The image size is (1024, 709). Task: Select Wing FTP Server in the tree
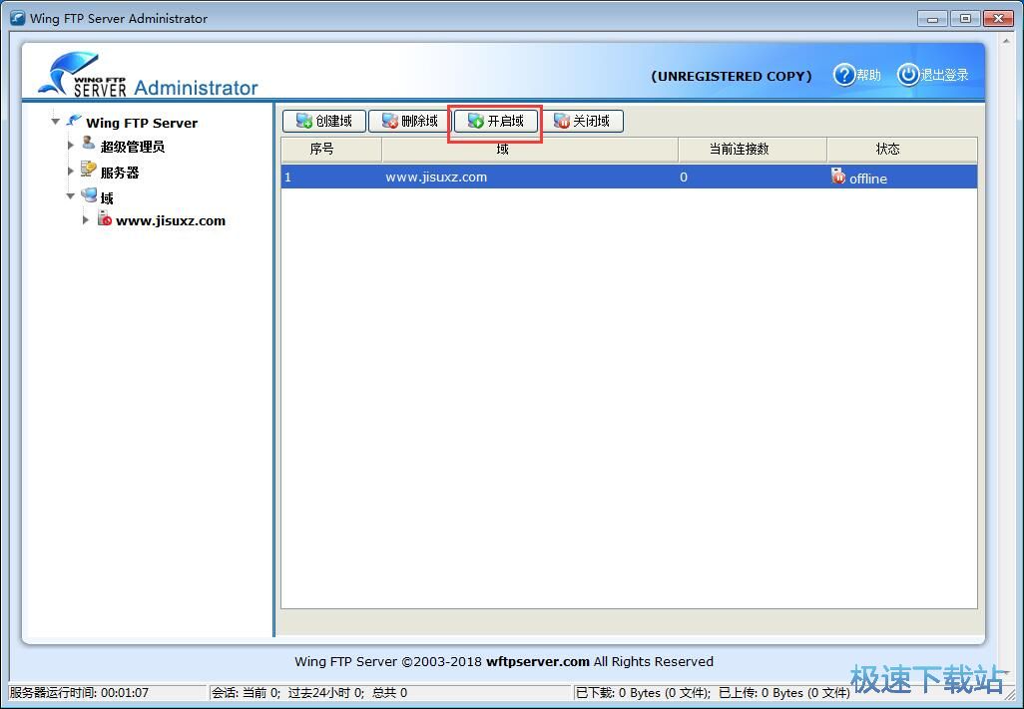coord(142,123)
